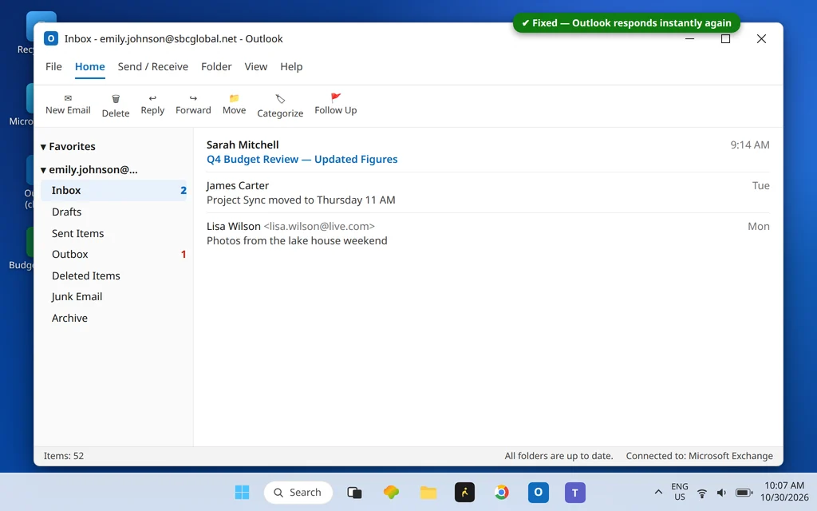This screenshot has width=817, height=511.
Task: Click Photos from the lake house weekend subject
Action: pos(297,240)
